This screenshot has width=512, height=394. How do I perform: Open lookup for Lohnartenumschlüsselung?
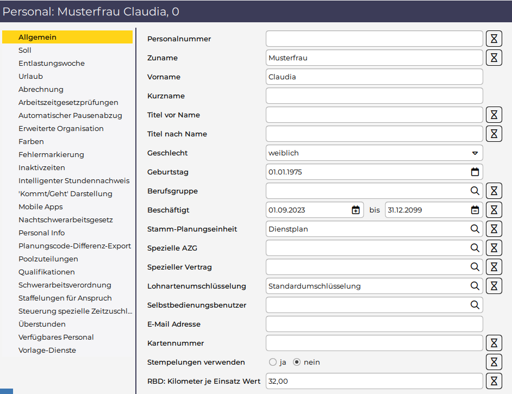475,286
